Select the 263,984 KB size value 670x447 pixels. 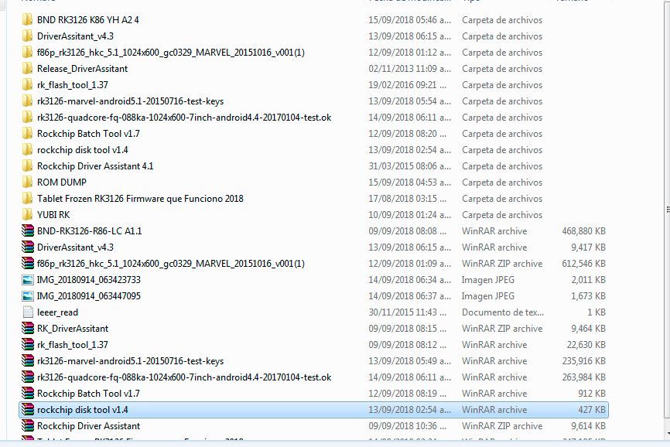583,377
